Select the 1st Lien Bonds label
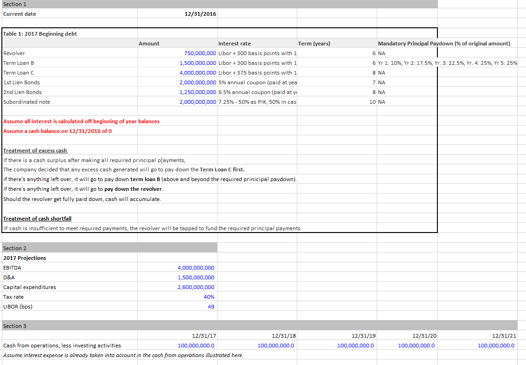Viewport: 526px width, 365px height. tap(21, 82)
